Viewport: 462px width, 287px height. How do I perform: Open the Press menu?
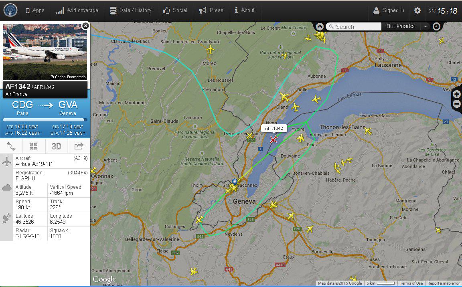click(211, 10)
